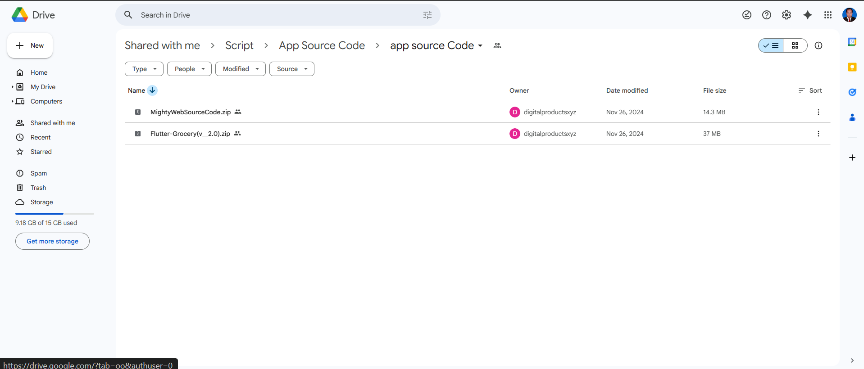Switch to grid layout view

tap(795, 45)
